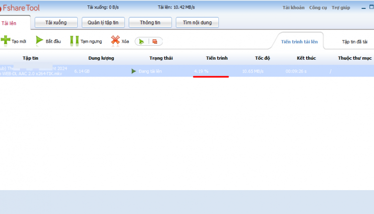The image size is (374, 214).
Task: Click the Tải lên: 10.42 MB/s indicator
Action: point(176,7)
